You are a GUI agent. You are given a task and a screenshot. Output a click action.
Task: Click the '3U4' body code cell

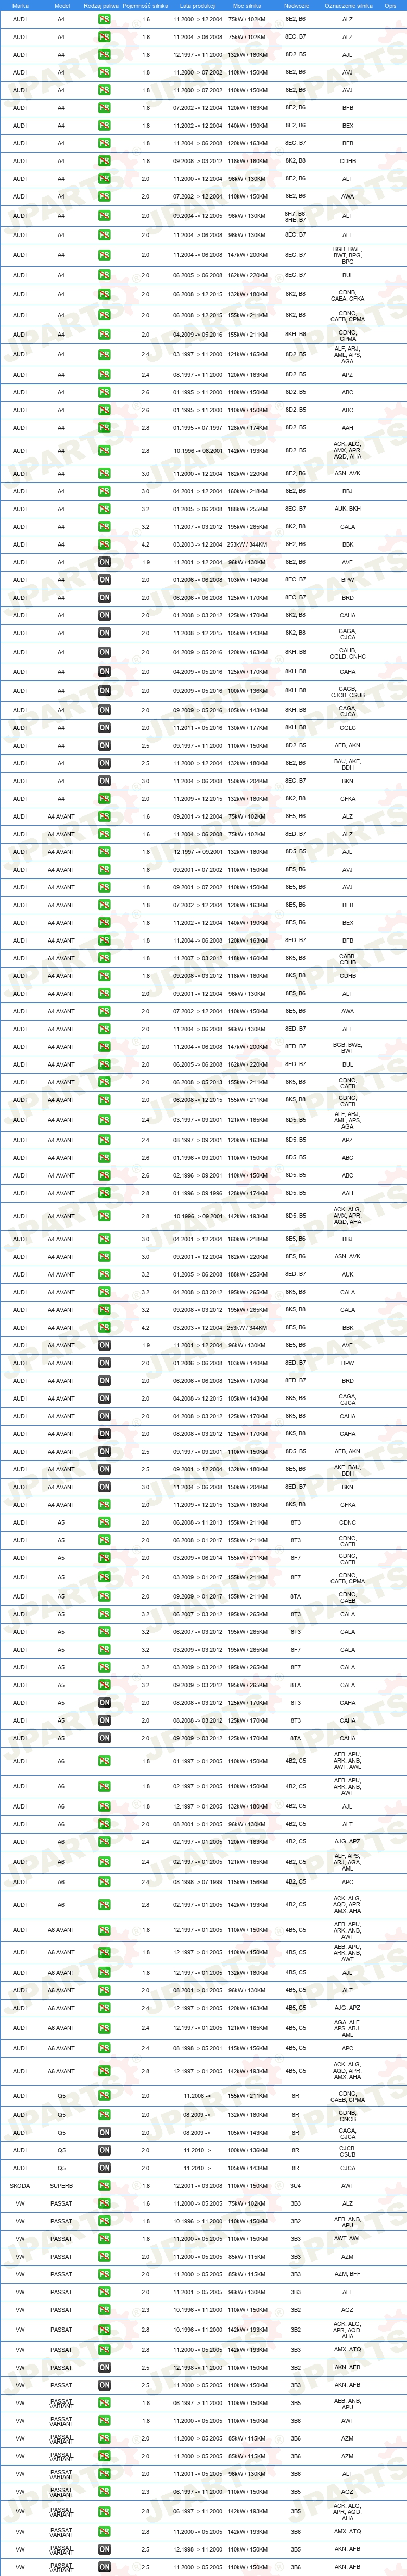pyautogui.click(x=296, y=2185)
